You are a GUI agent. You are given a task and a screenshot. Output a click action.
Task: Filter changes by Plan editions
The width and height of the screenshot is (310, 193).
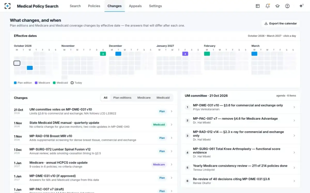pos(122,98)
